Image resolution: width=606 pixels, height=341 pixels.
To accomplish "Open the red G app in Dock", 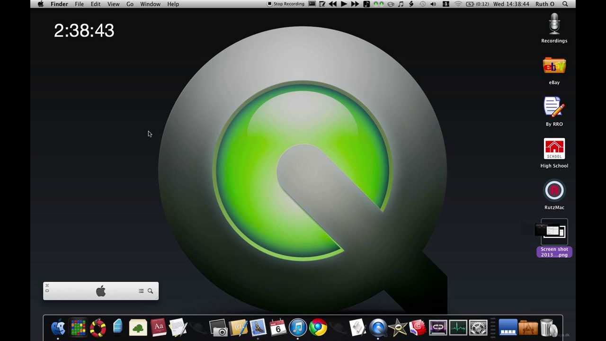I will pos(418,328).
